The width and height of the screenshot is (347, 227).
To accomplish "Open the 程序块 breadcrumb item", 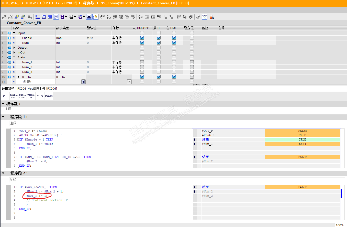I will [88, 3].
